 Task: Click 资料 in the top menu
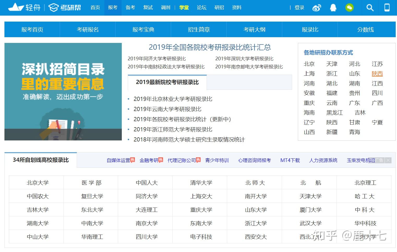(237, 8)
